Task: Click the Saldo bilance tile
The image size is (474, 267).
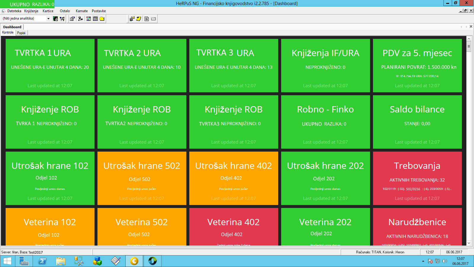Action: point(417,122)
